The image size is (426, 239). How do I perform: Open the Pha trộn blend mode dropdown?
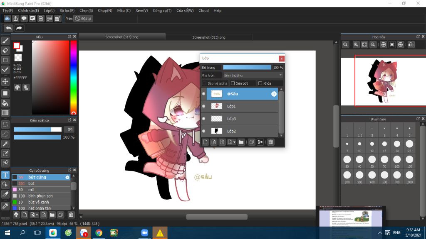253,75
